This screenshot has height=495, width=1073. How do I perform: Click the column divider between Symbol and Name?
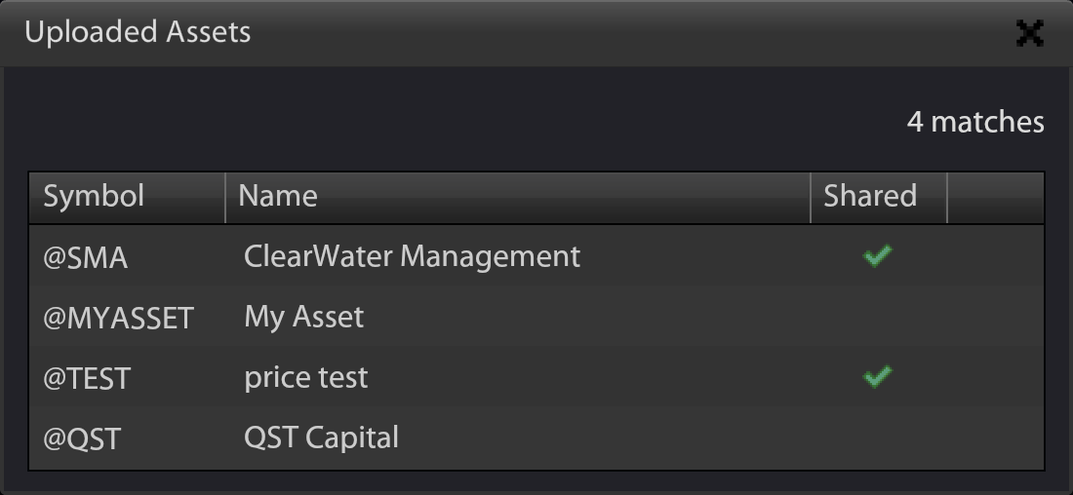(x=225, y=196)
